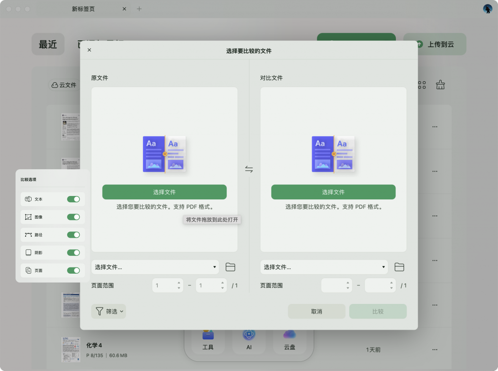The image size is (498, 371).
Task: Click the 对比文件 label
Action: 271,78
